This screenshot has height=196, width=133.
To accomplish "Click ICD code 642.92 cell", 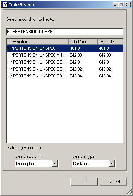I will (76, 69).
